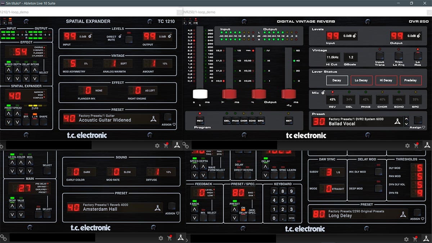Click TC logo icon below the DVR 250 plugin

coord(427,145)
